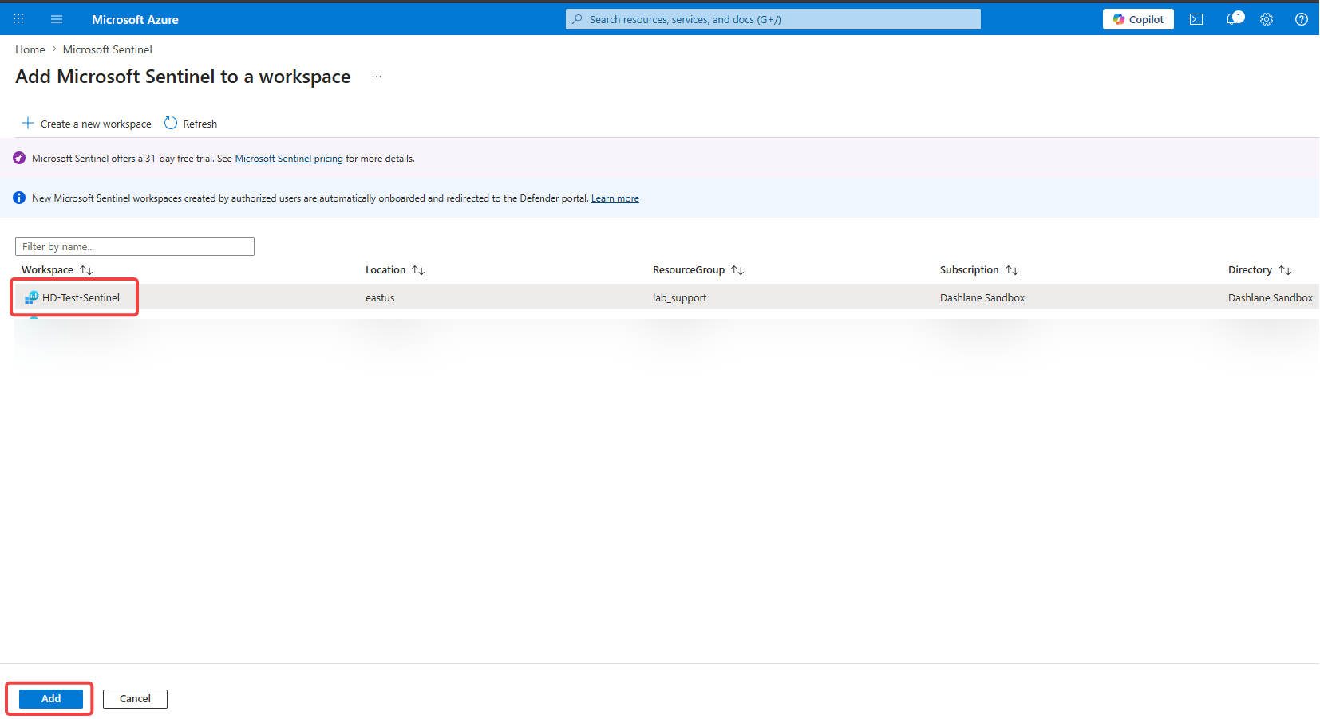The height and width of the screenshot is (719, 1320).
Task: Click the Dashlane Sandbox directory cell
Action: (x=1271, y=297)
